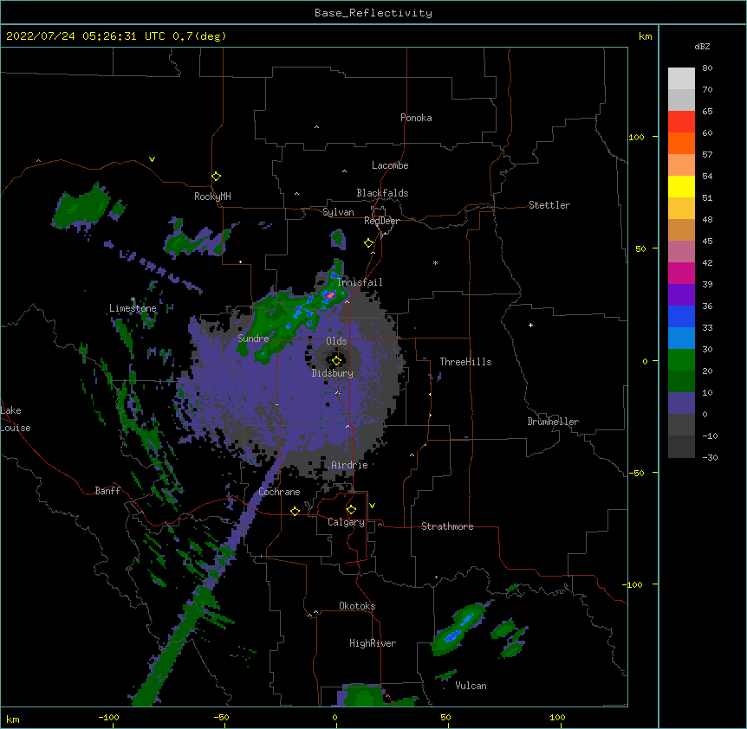Click the ThreeHills label

466,362
